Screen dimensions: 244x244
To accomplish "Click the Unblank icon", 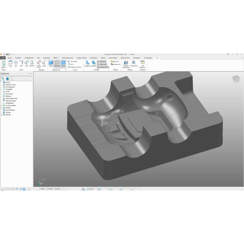I will [x=94, y=63].
